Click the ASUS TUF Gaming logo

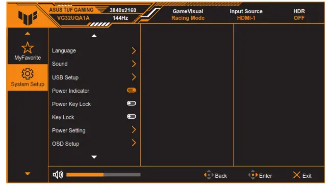point(28,18)
